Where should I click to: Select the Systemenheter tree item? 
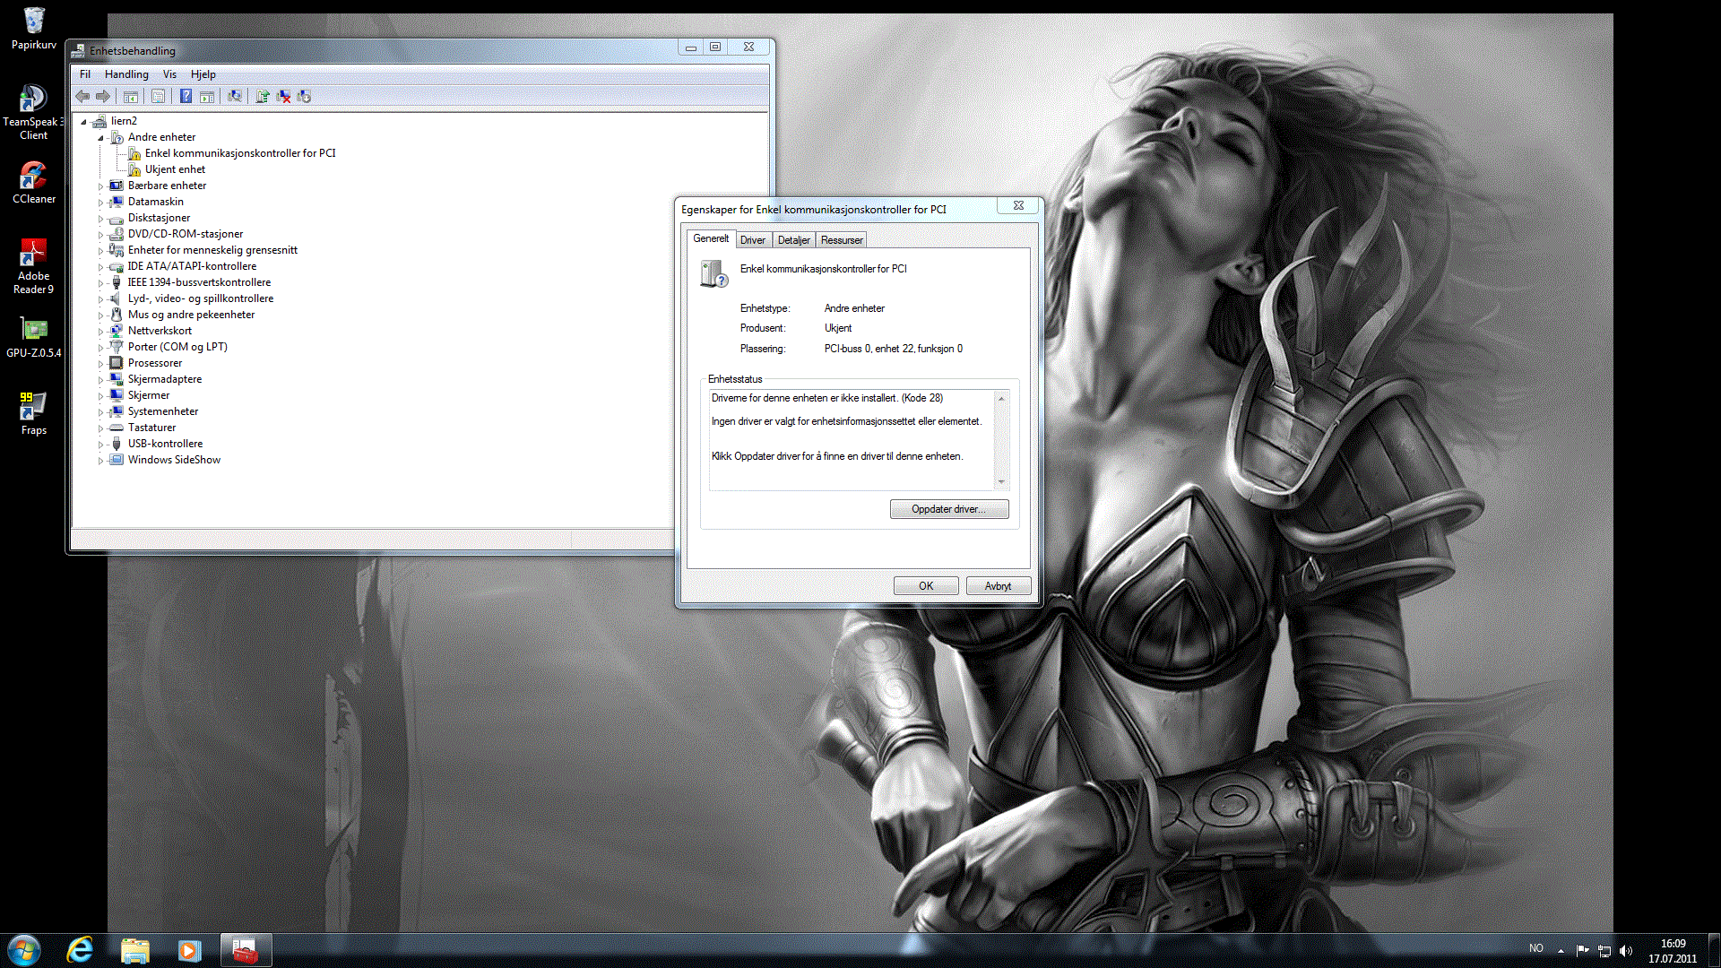click(x=163, y=411)
